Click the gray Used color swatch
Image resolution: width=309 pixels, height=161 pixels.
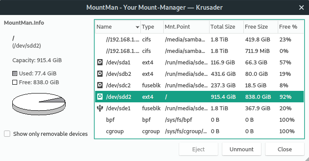pos(15,74)
